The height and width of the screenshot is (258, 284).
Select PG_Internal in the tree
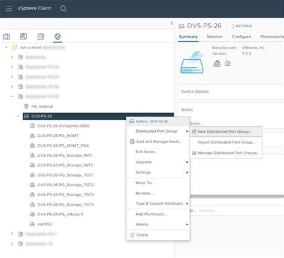42,107
